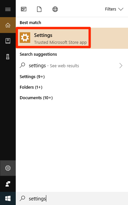The image size is (128, 205).
Task: Open the Settings best match result
Action: tap(72, 38)
